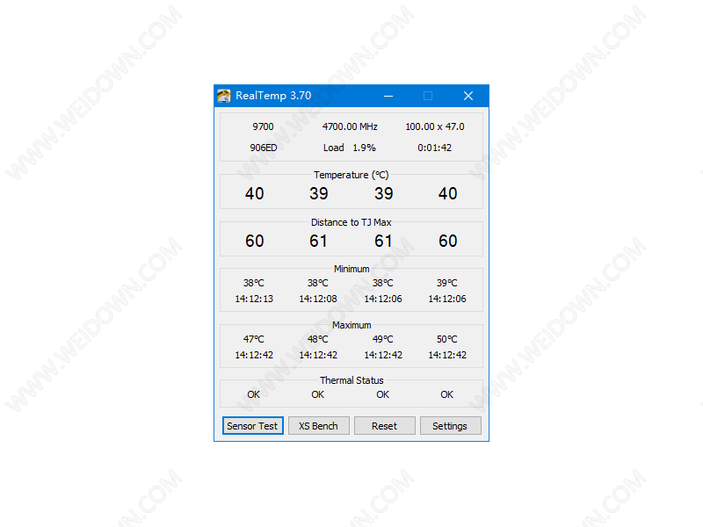The image size is (703, 527).
Task: Minimize the RealTemp window
Action: pos(388,96)
